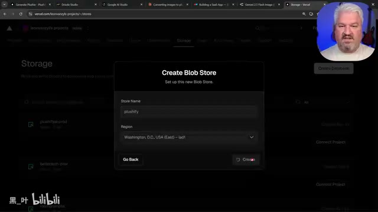This screenshot has height=212, width=378.
Task: Click the zoom magnifier icon in the address bar
Action: pos(304,14)
